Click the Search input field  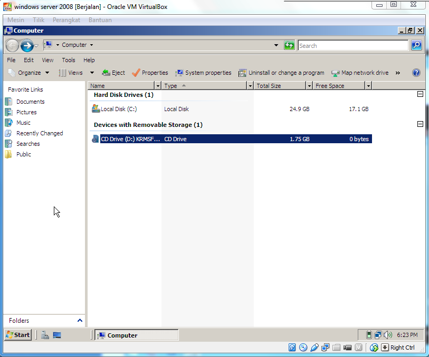coord(353,45)
